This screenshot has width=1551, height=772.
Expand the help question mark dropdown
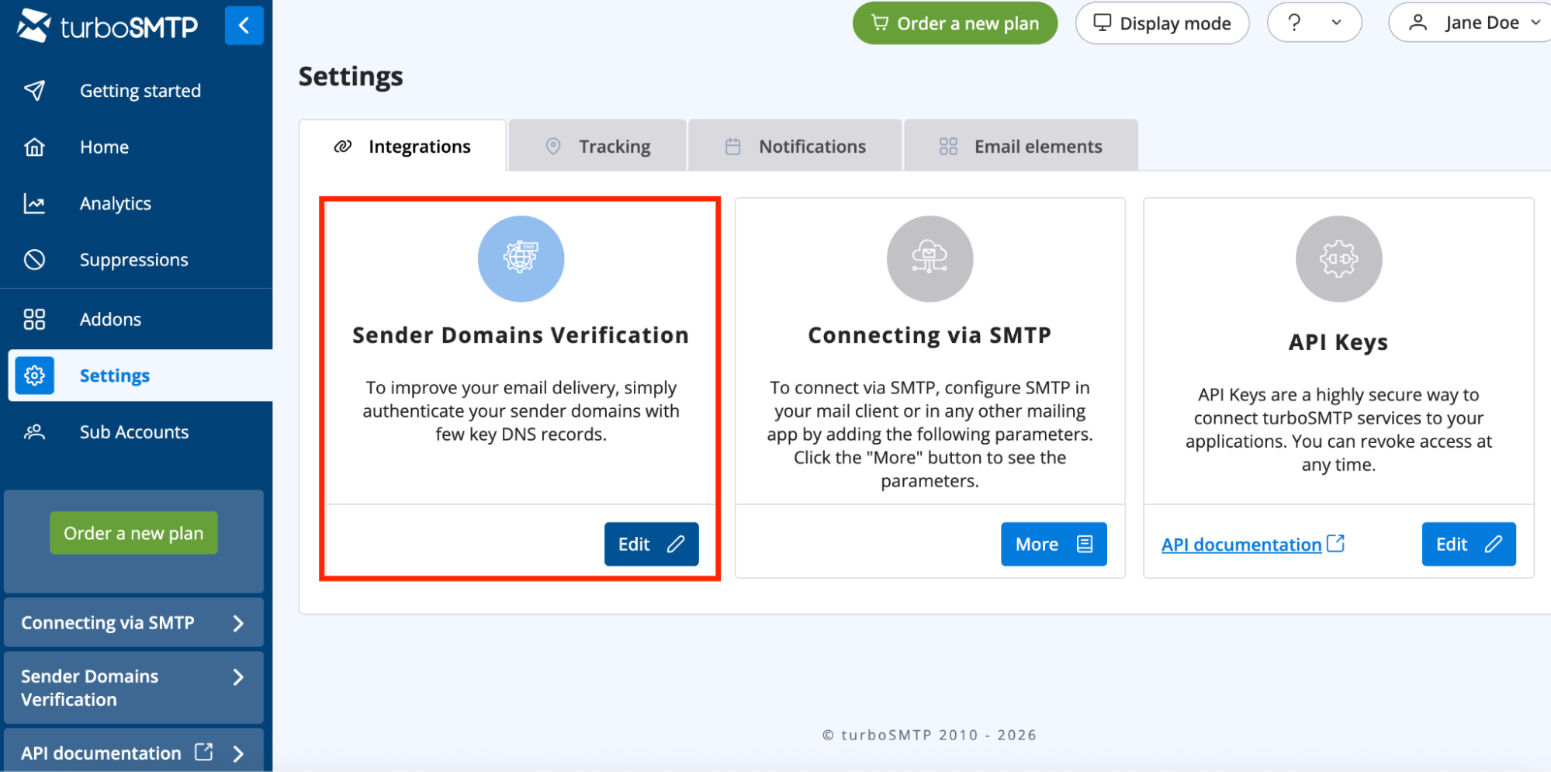pyautogui.click(x=1314, y=23)
